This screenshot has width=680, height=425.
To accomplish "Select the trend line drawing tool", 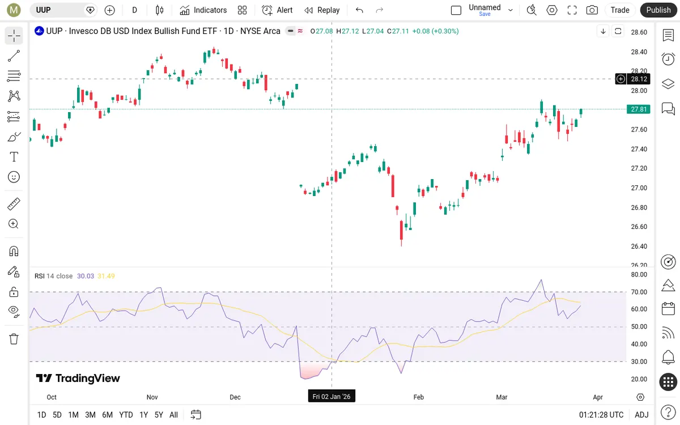I will (14, 56).
